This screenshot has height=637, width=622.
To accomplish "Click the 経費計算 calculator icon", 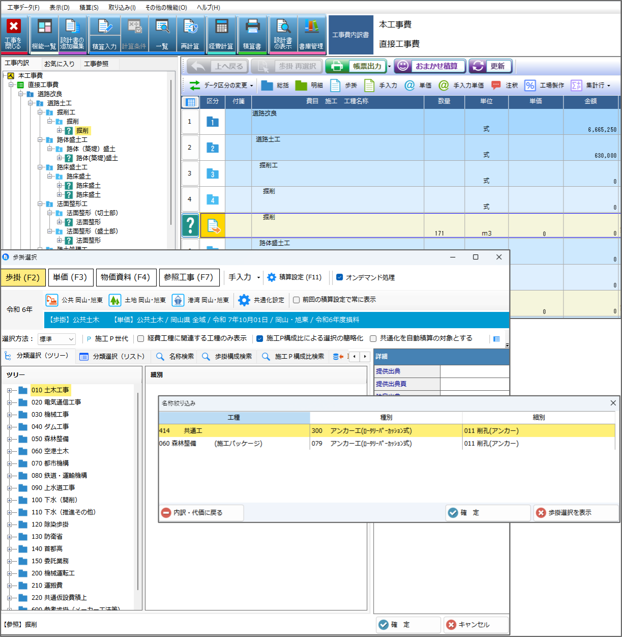I will 221,27.
